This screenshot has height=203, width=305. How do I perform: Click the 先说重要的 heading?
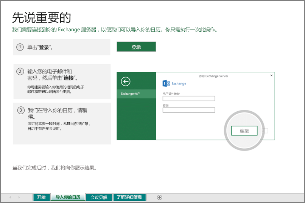42,17
